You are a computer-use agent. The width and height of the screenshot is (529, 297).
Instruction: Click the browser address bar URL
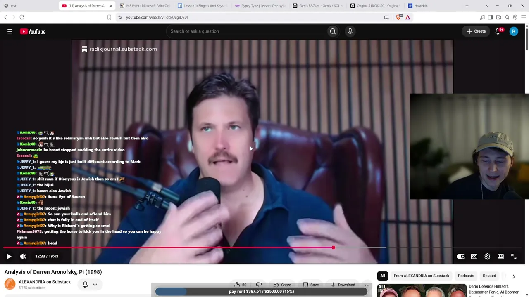(x=157, y=17)
